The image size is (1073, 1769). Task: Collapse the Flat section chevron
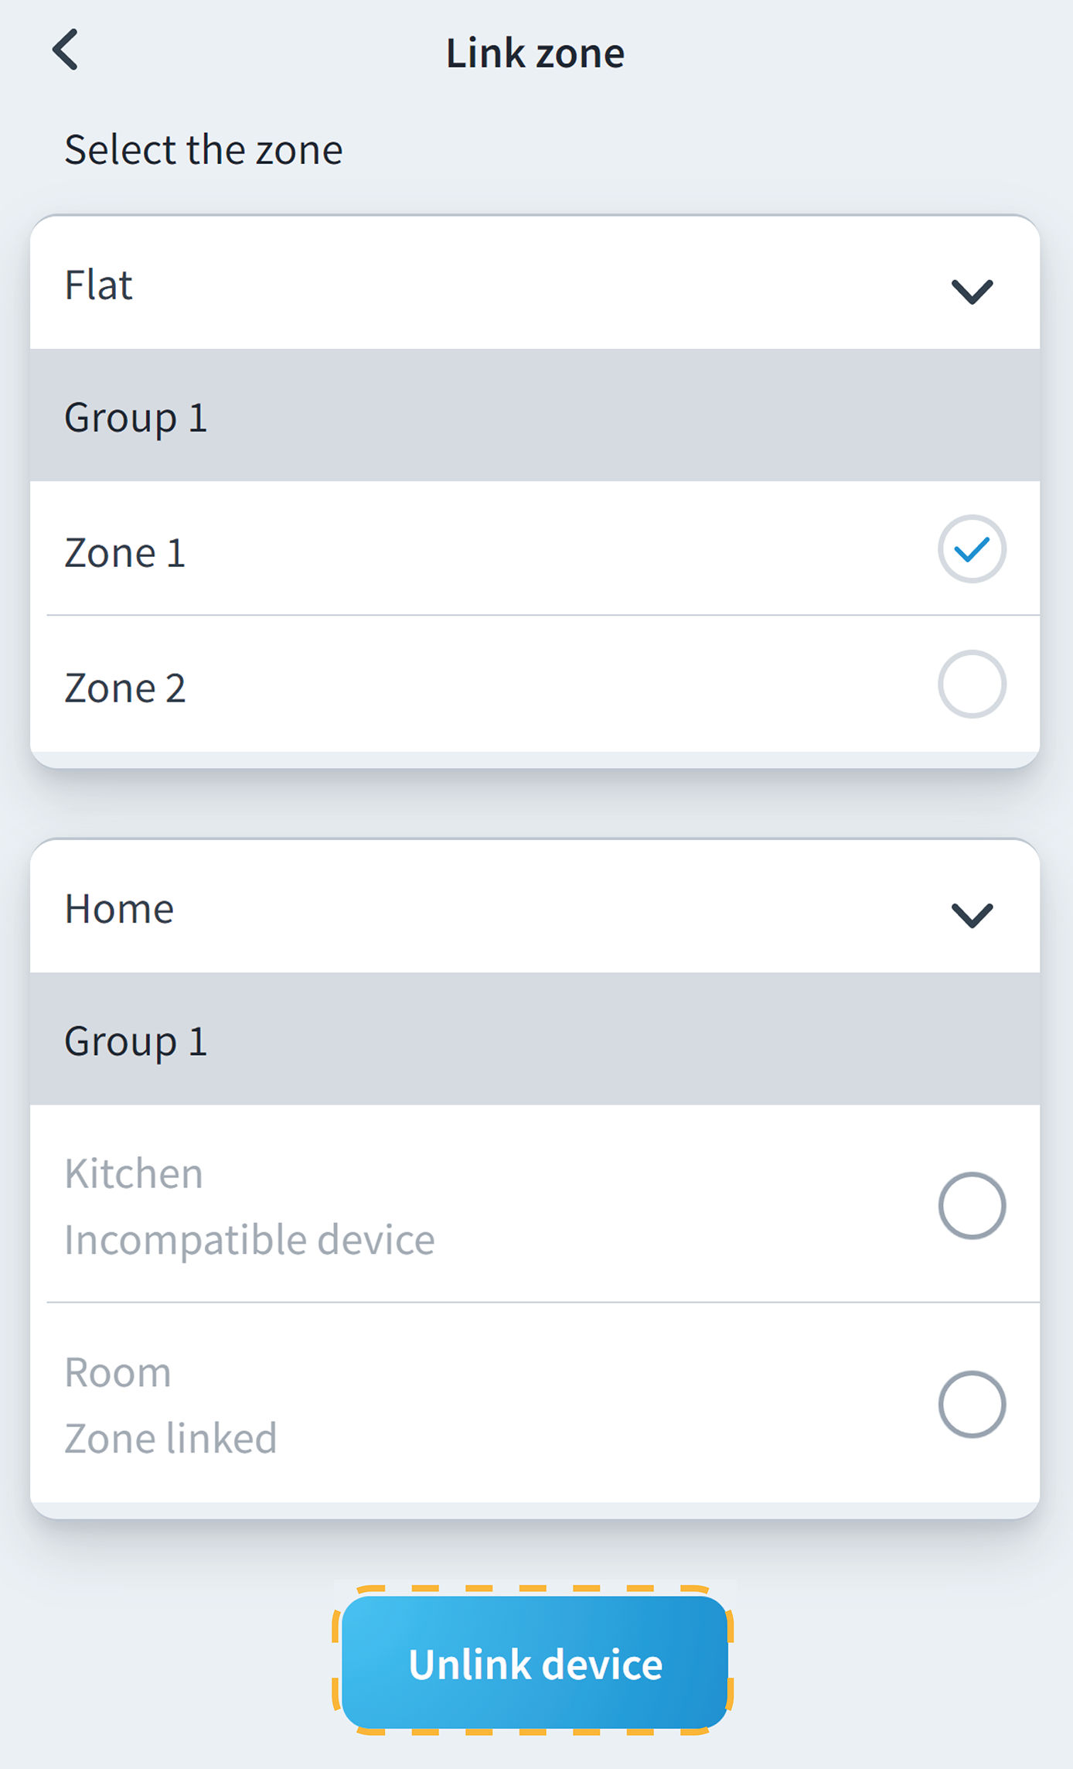point(971,291)
